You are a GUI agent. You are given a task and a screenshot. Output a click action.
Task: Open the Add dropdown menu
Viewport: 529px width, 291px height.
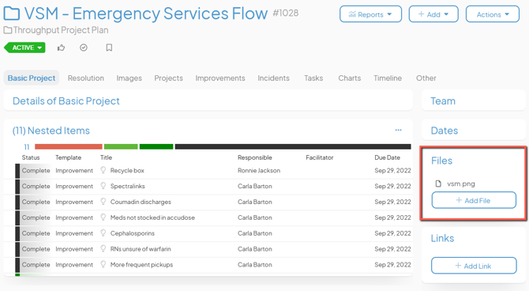(x=433, y=14)
